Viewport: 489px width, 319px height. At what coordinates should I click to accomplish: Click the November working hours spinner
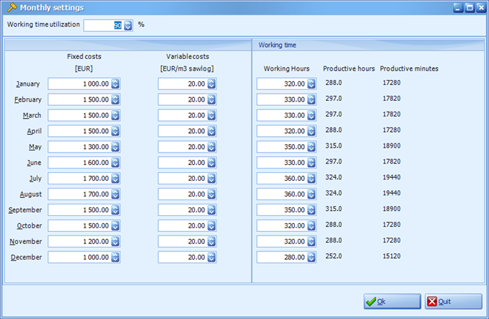point(311,241)
